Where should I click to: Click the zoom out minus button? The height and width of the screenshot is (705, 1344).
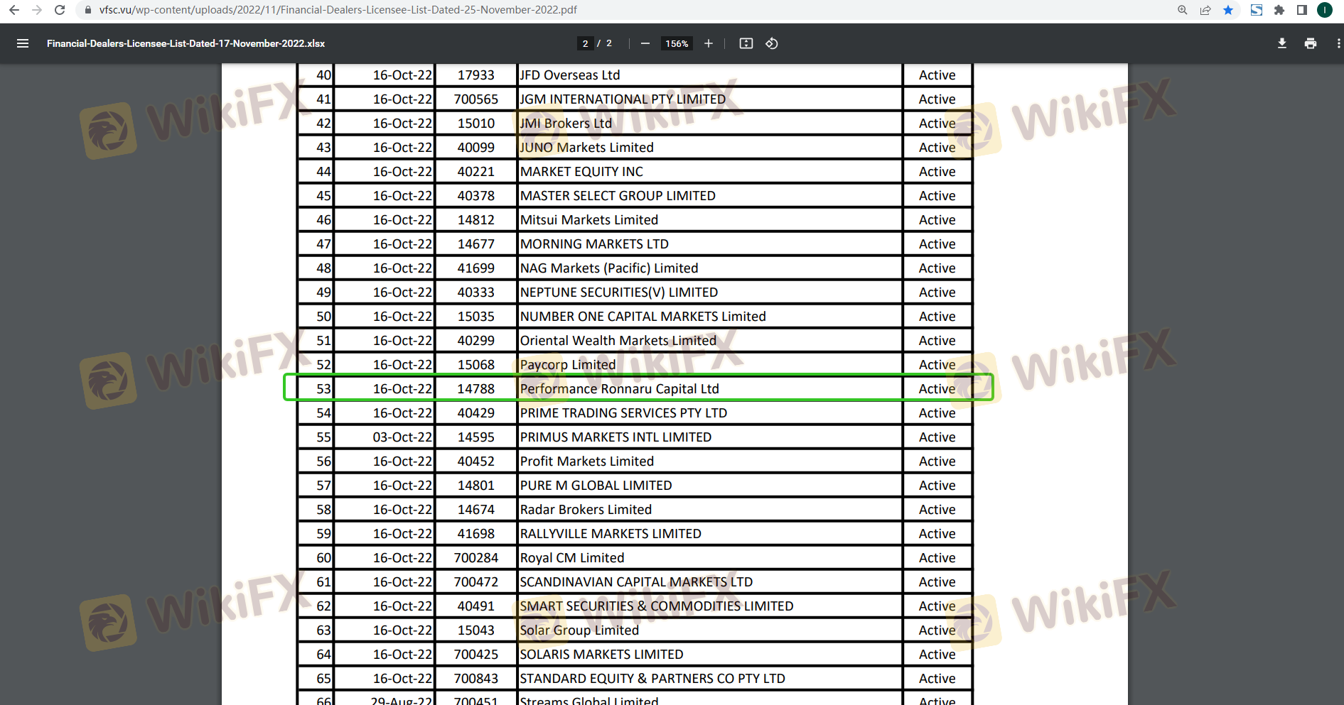pos(645,43)
